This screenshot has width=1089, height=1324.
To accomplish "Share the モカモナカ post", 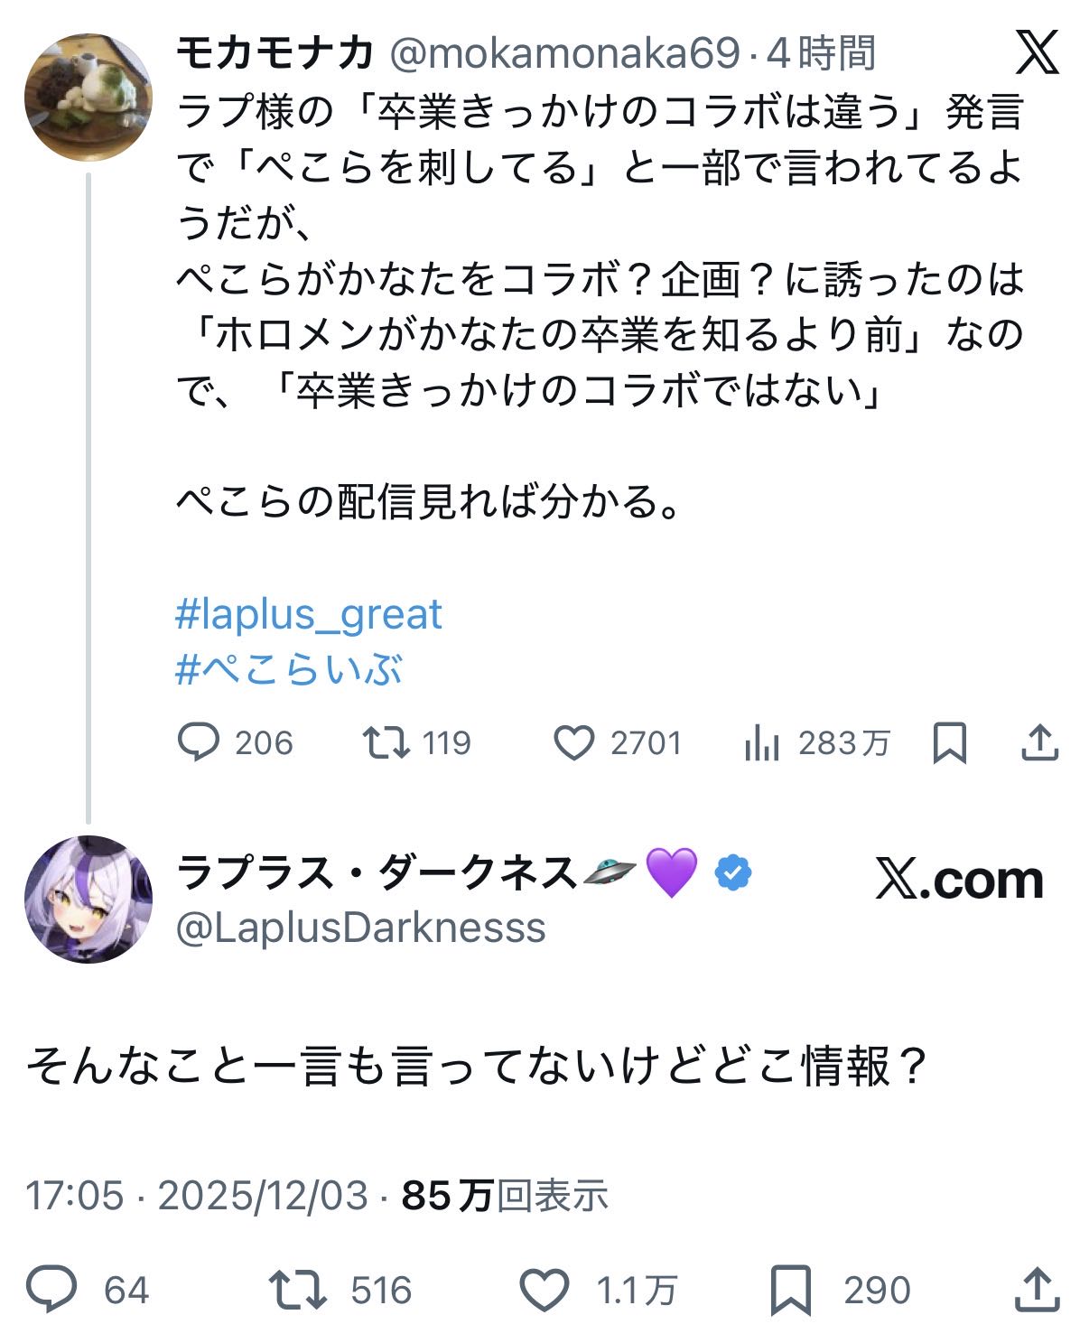I will click(x=1039, y=742).
